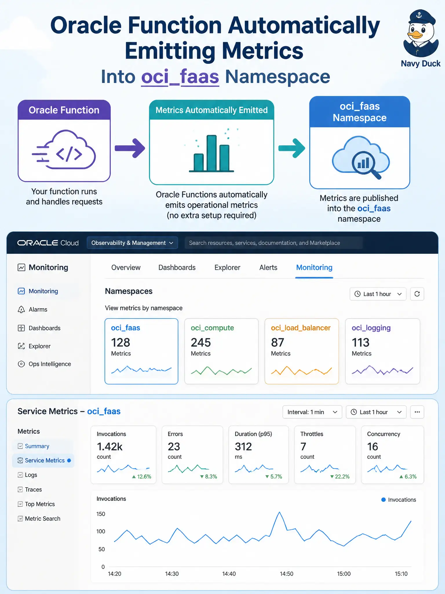445x594 pixels.
Task: Refresh the Namespaces view
Action: 417,294
